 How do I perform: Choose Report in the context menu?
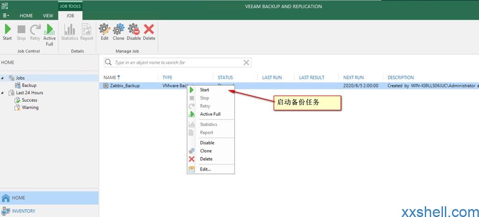click(x=211, y=133)
